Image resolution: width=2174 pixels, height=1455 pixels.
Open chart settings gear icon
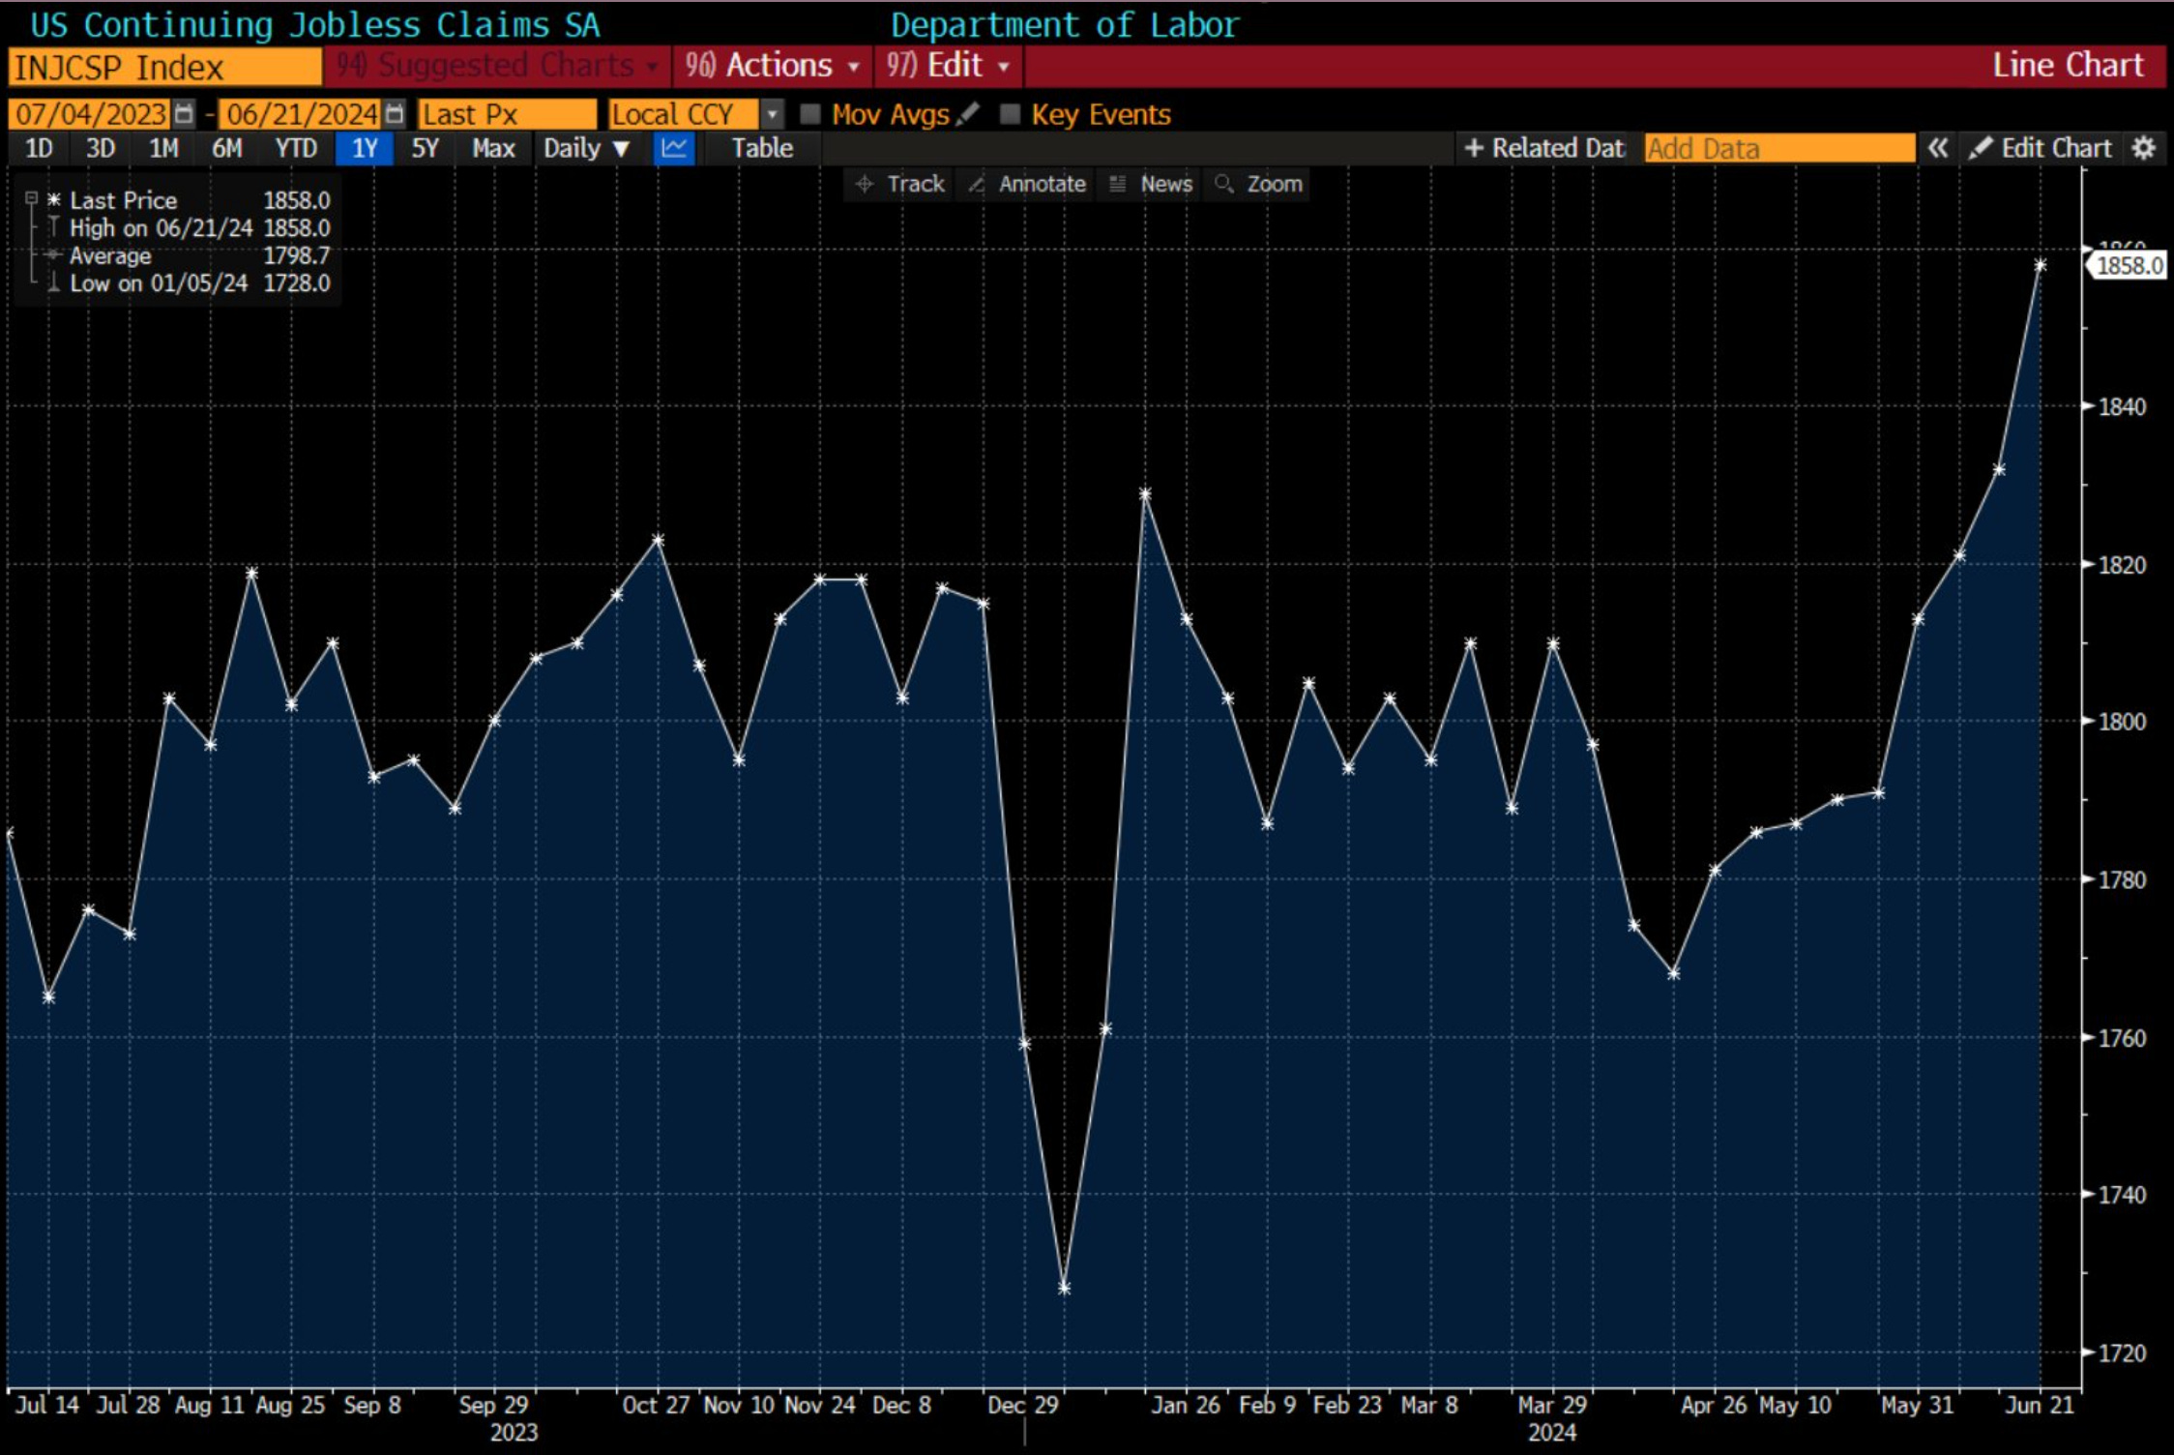coord(2144,148)
